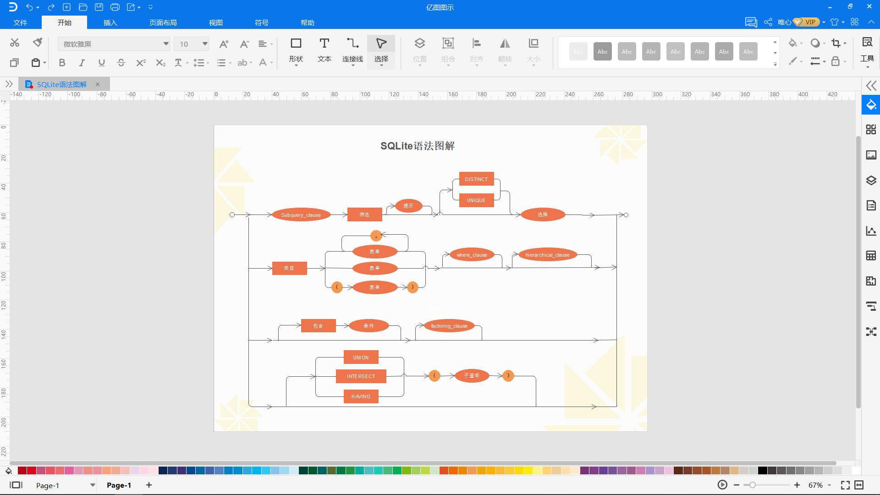Image resolution: width=880 pixels, height=495 pixels.
Task: Toggle italic formatting
Action: click(82, 63)
